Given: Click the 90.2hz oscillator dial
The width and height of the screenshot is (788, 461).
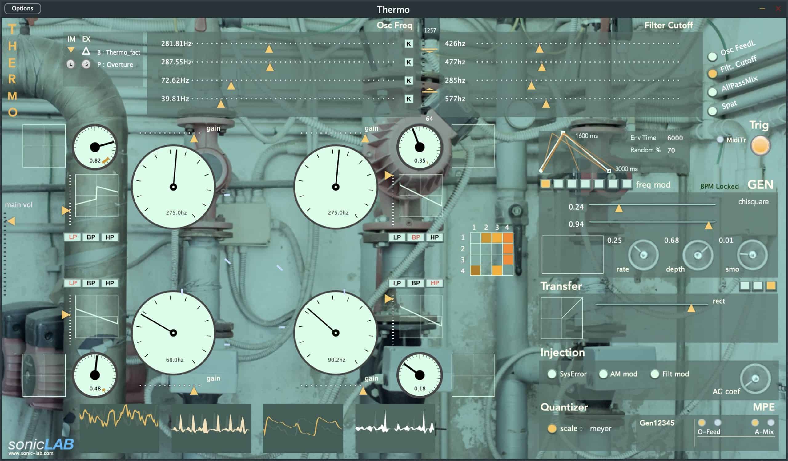Looking at the screenshot, I should 336,333.
